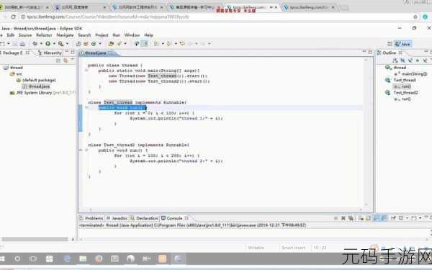Toggle Link with Editor in Package Explorer
Screen dimensions: 432x270
66,60
